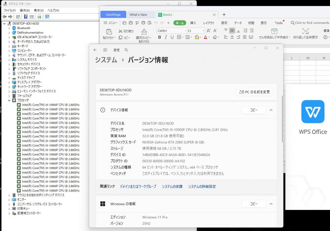
Task: Click コピー button beside Windows の情報
Action: (x=253, y=204)
